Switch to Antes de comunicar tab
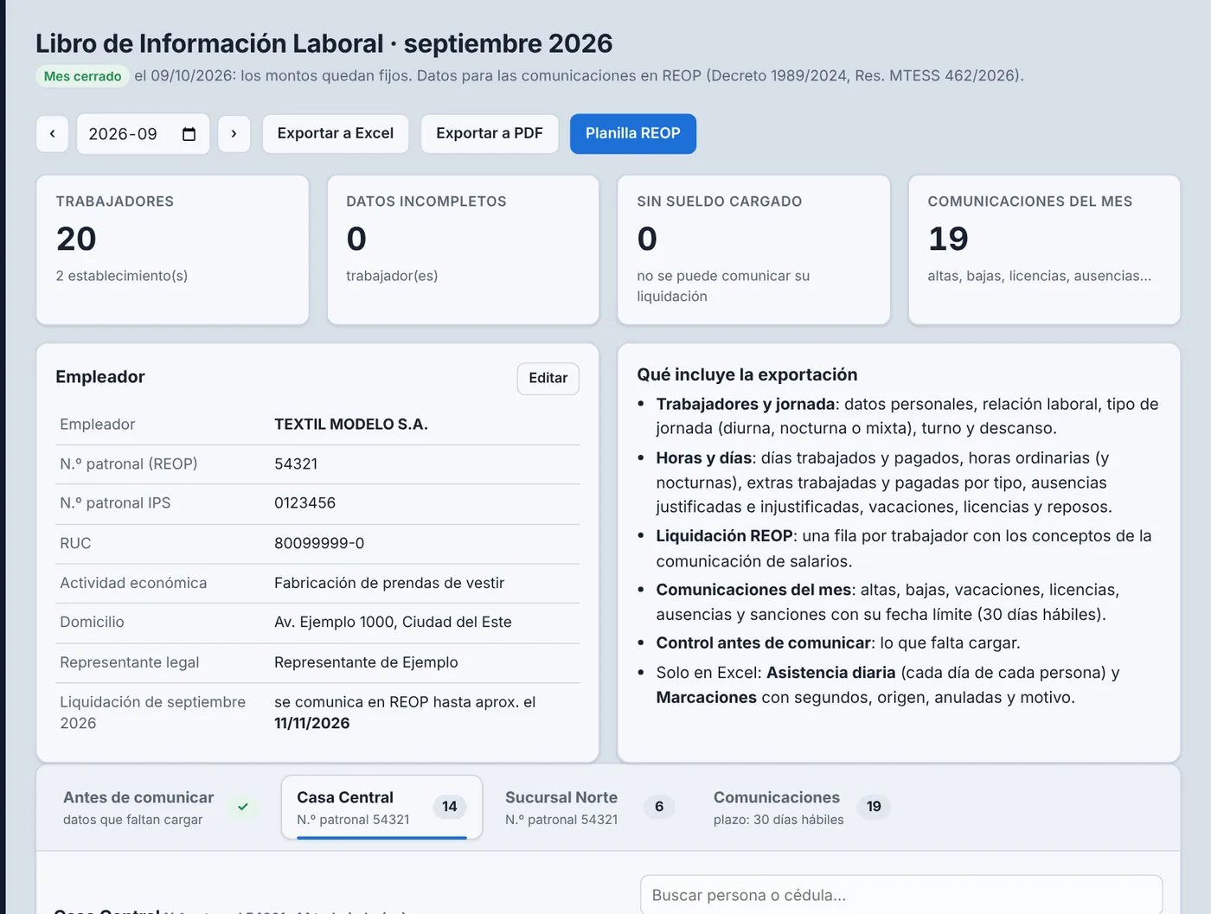Image resolution: width=1211 pixels, height=914 pixels. click(x=158, y=808)
